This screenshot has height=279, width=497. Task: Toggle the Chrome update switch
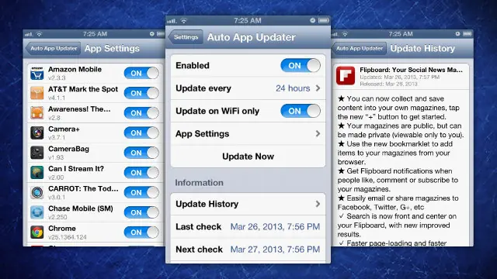point(141,232)
